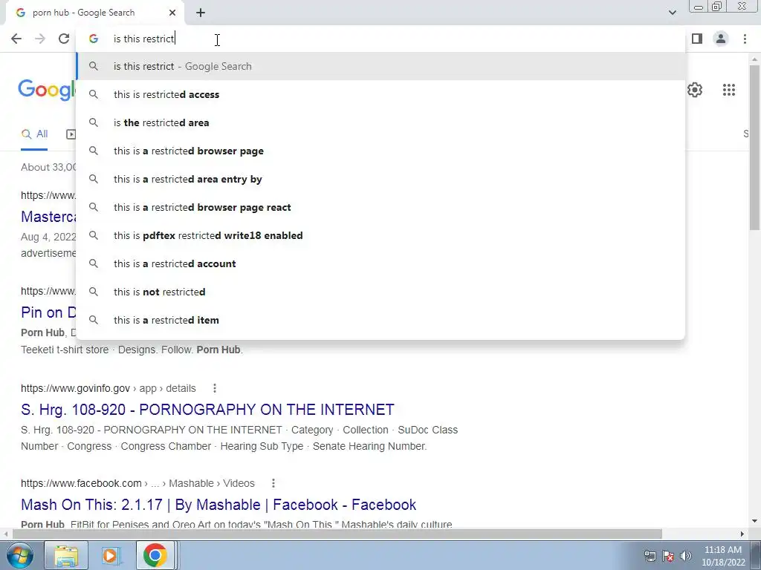This screenshot has width=761, height=570.
Task: Click search icon beside 'this is restricted access'
Action: (x=94, y=94)
